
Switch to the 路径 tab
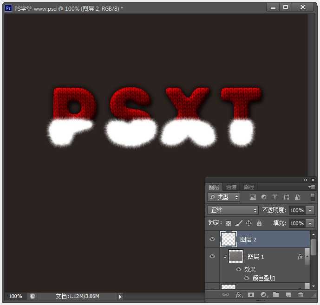pyautogui.click(x=249, y=187)
